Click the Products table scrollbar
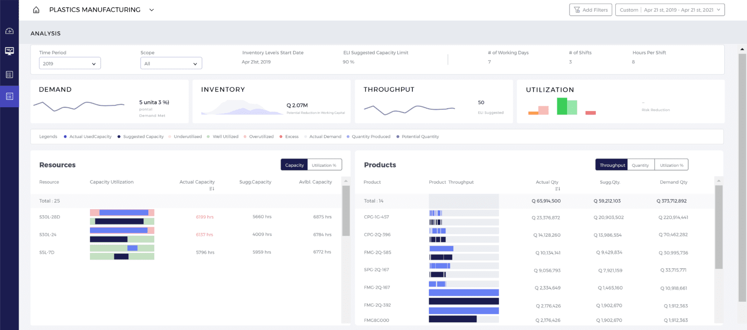 [x=719, y=227]
